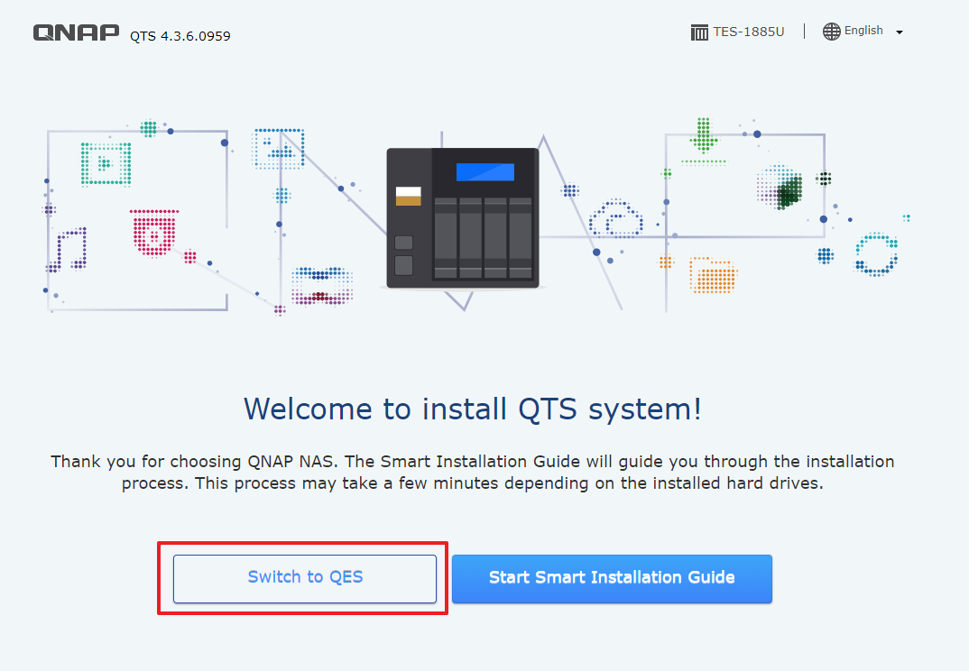Click the hexagonal cube icon
Screen dimensions: 969x671
781,188
